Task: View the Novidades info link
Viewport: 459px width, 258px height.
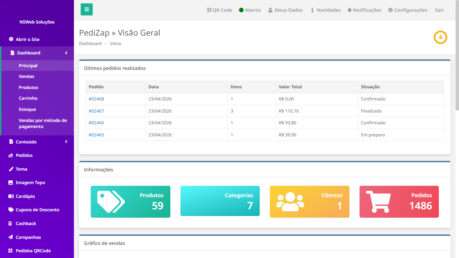Action: pyautogui.click(x=325, y=10)
